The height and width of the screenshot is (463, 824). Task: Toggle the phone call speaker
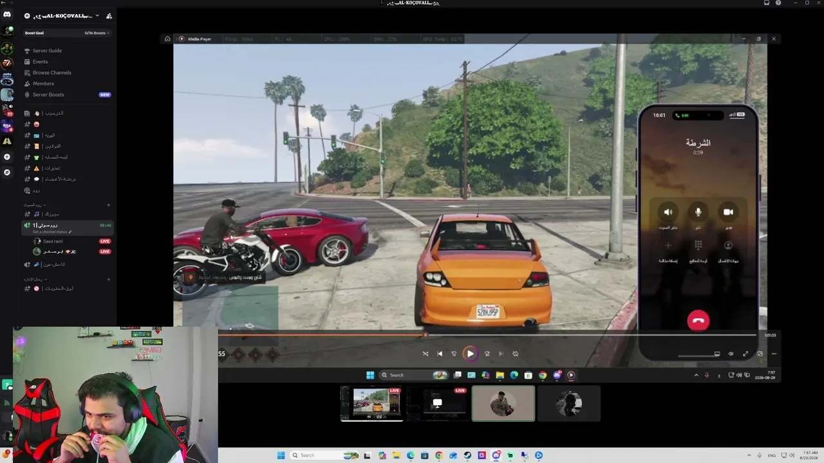pyautogui.click(x=668, y=212)
